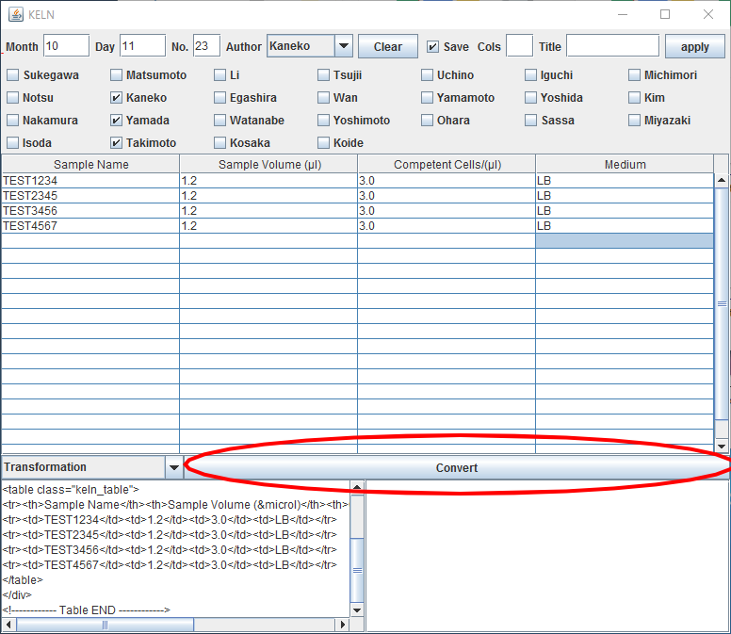Click table scrollbar up arrow
Screen dimensions: 731x634
[x=722, y=180]
